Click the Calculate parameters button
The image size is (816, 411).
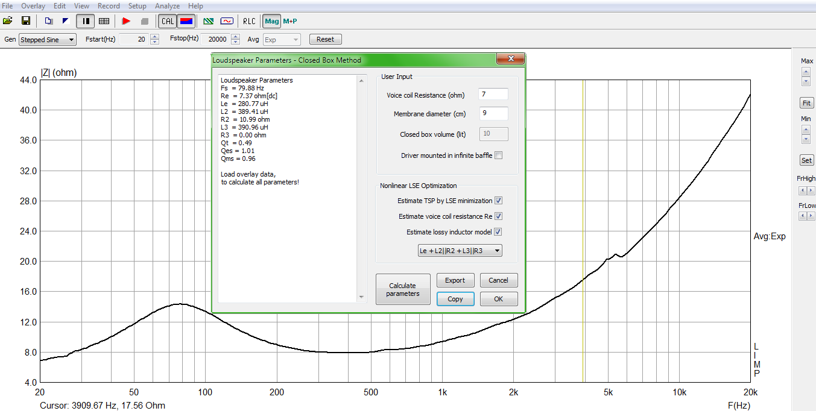[x=403, y=289]
